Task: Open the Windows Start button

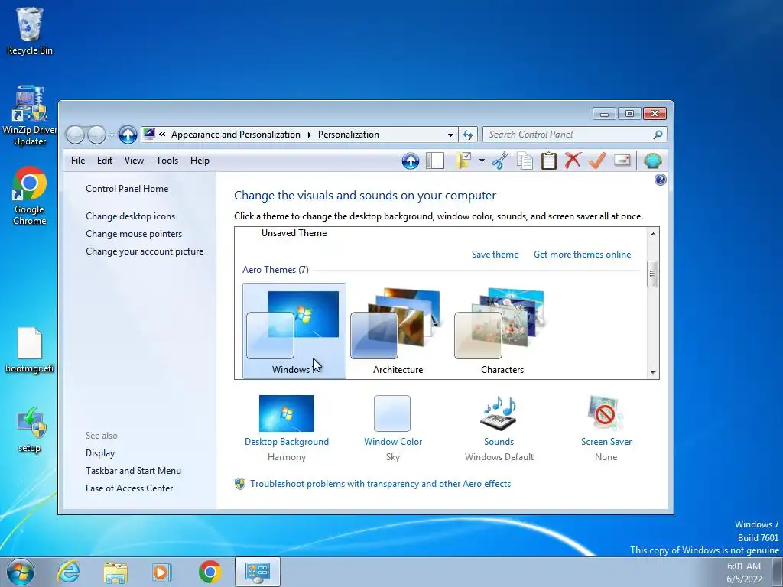Action: click(21, 572)
